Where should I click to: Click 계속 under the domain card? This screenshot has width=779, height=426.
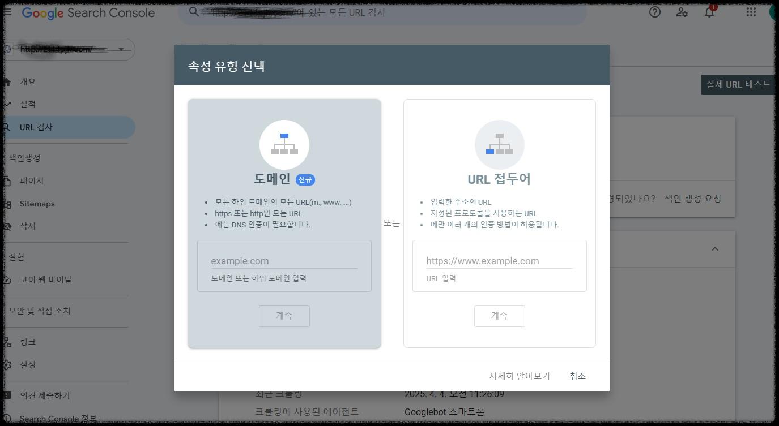click(x=284, y=316)
